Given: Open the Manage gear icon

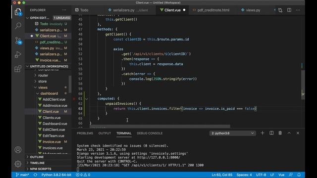Looking at the screenshot, I should click(x=18, y=164).
